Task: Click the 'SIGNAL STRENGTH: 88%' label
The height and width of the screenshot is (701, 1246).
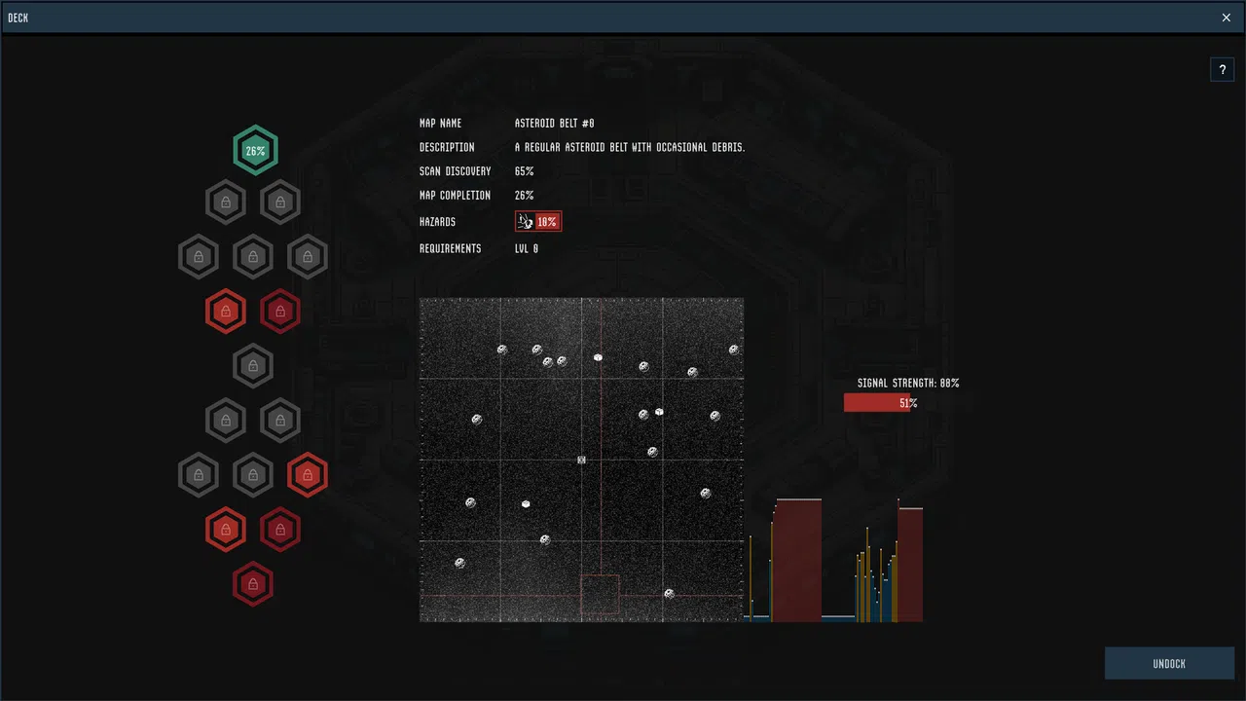Action: click(908, 384)
